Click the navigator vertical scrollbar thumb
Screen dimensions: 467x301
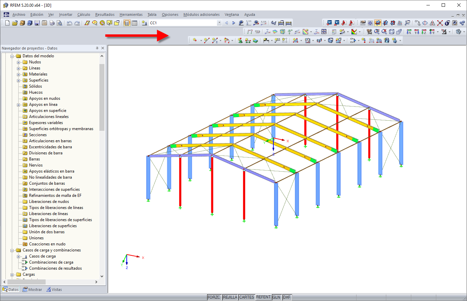click(x=102, y=97)
